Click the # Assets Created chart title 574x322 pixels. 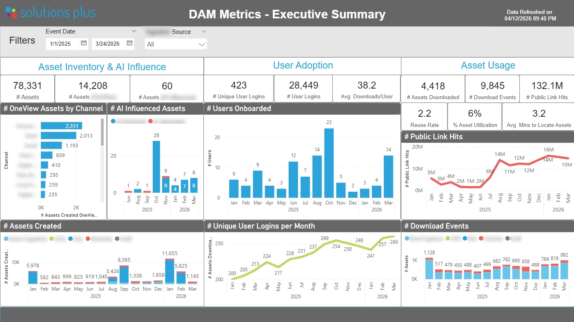[32, 226]
